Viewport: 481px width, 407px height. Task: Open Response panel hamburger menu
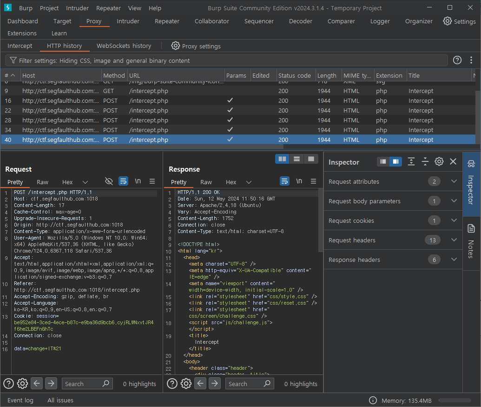(x=313, y=181)
